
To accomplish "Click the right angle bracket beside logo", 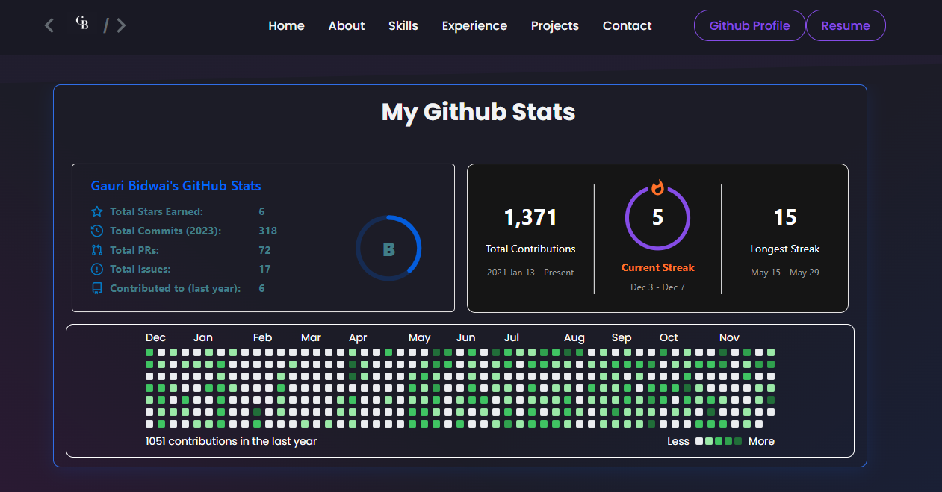I will tap(121, 25).
